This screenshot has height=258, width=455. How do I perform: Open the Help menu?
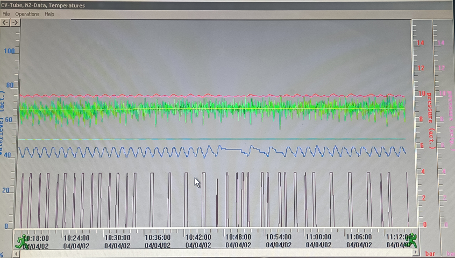click(x=49, y=14)
